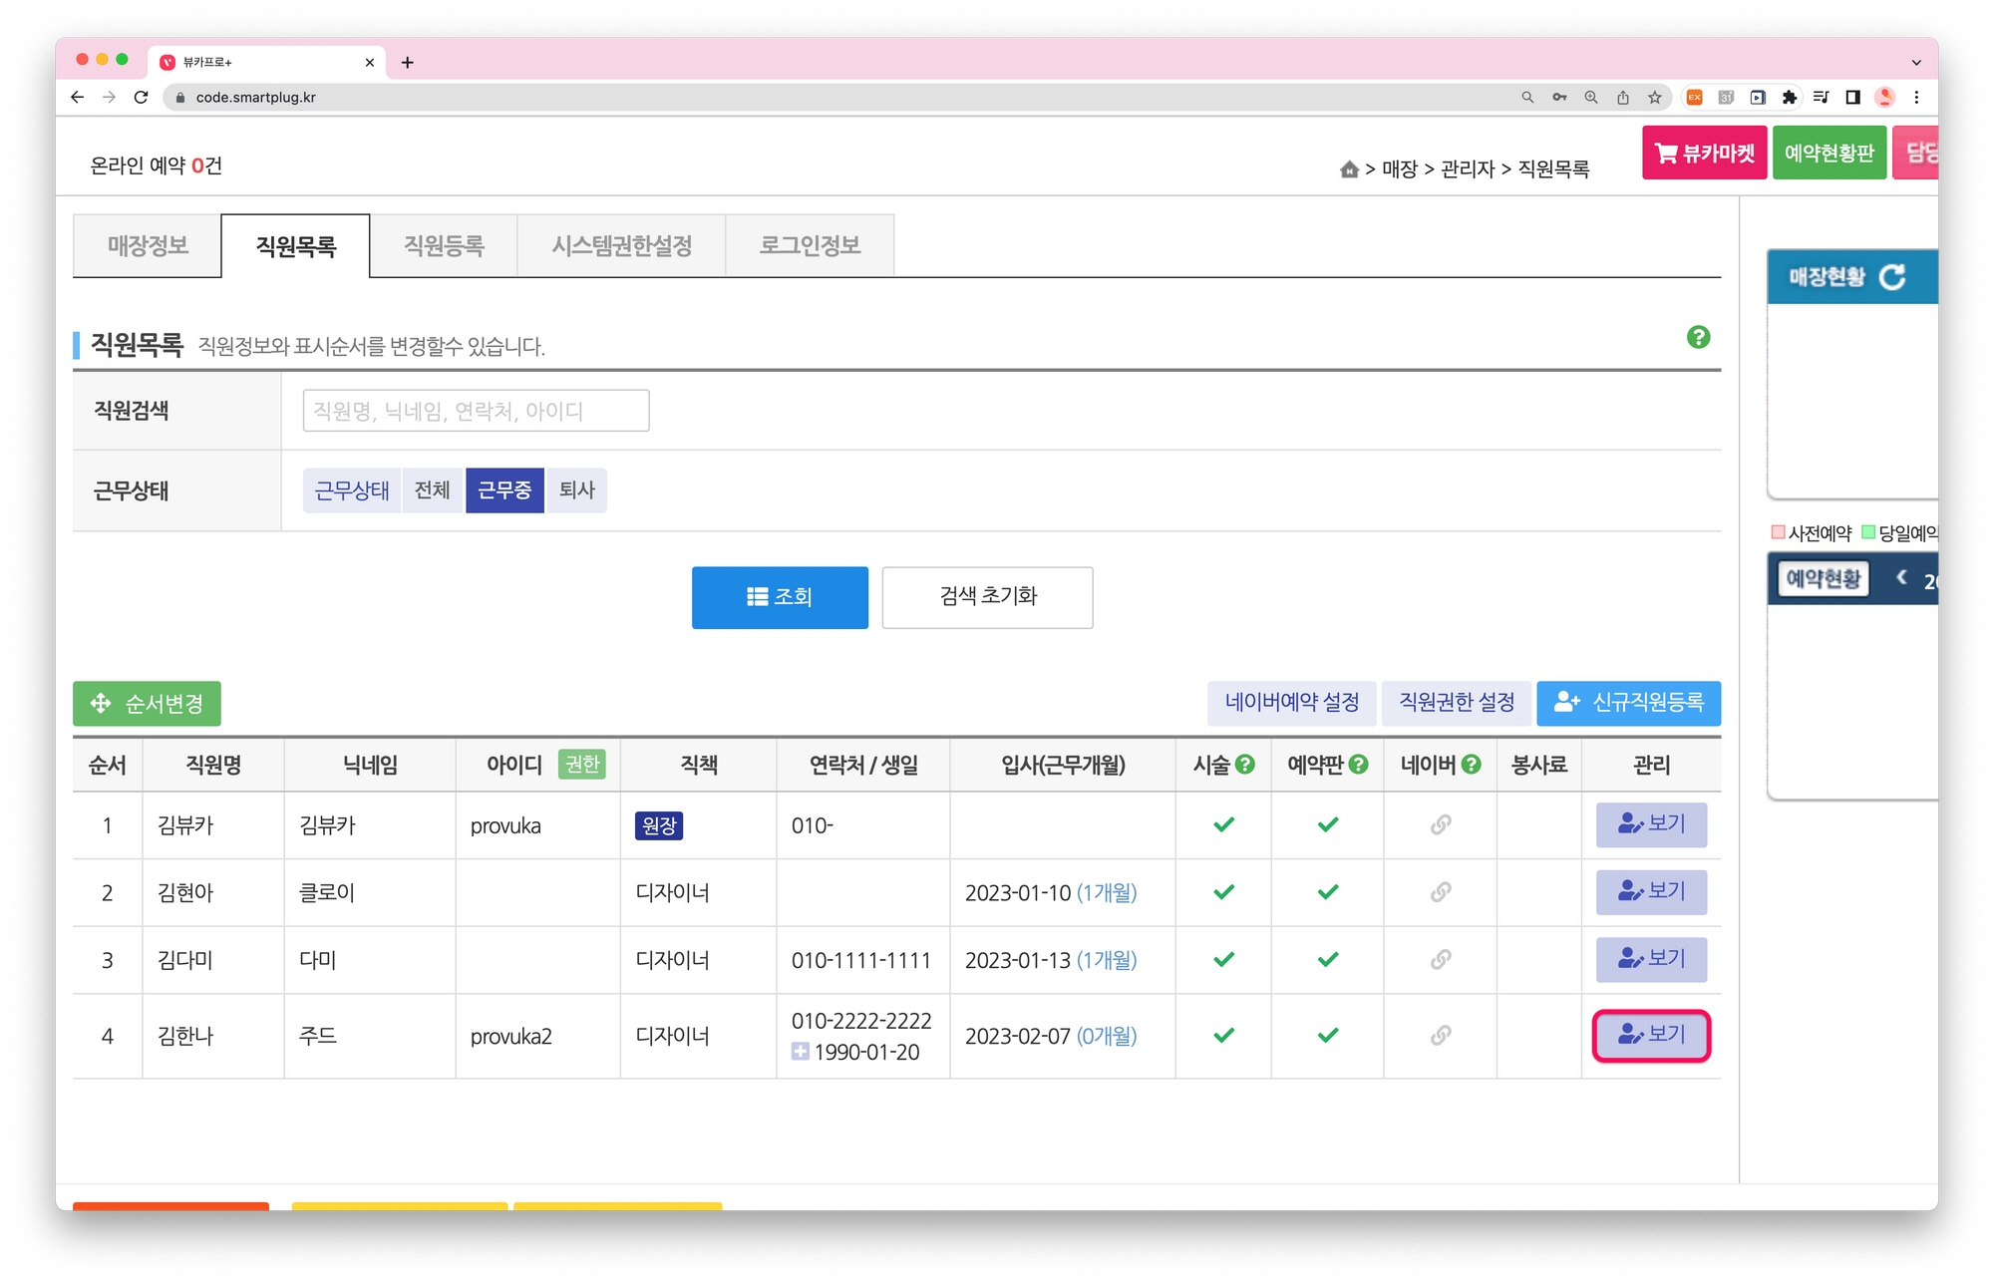
Task: Click the home icon in breadcrumb
Action: (x=1349, y=169)
